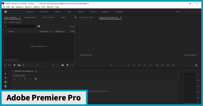Select the Track Select Forward tool
This screenshot has height=106, width=203.
(5, 78)
